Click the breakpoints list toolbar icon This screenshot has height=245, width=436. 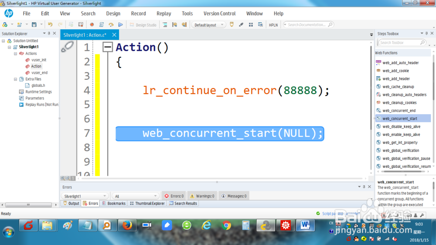pos(165,25)
